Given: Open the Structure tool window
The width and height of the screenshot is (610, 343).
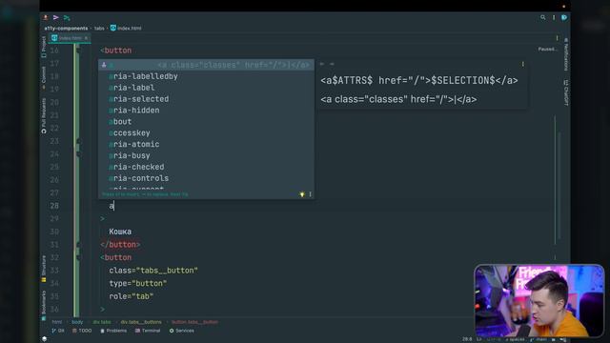Looking at the screenshot, I should [x=44, y=269].
